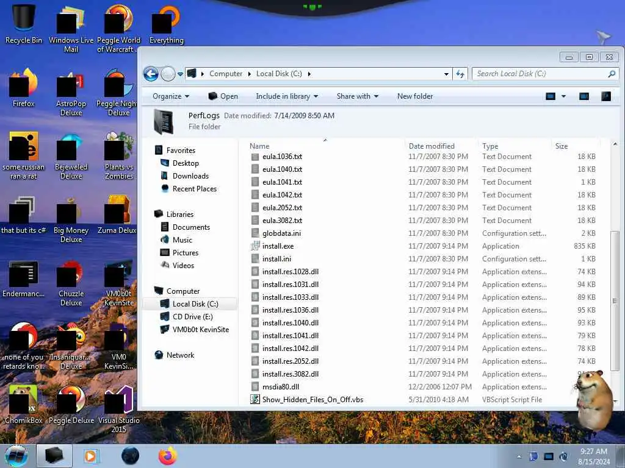Open the Everything desktop shortcut
625x468 pixels.
coord(167,24)
